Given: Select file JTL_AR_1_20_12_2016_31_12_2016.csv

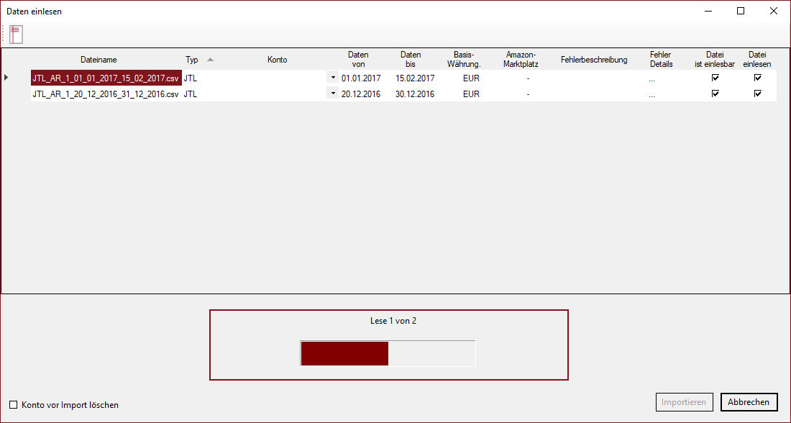Looking at the screenshot, I should [x=105, y=94].
